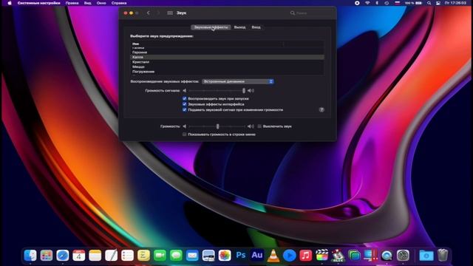The height and width of the screenshot is (266, 473).
Task: Toggle feedback when volume is changed checkbox
Action: click(184, 110)
